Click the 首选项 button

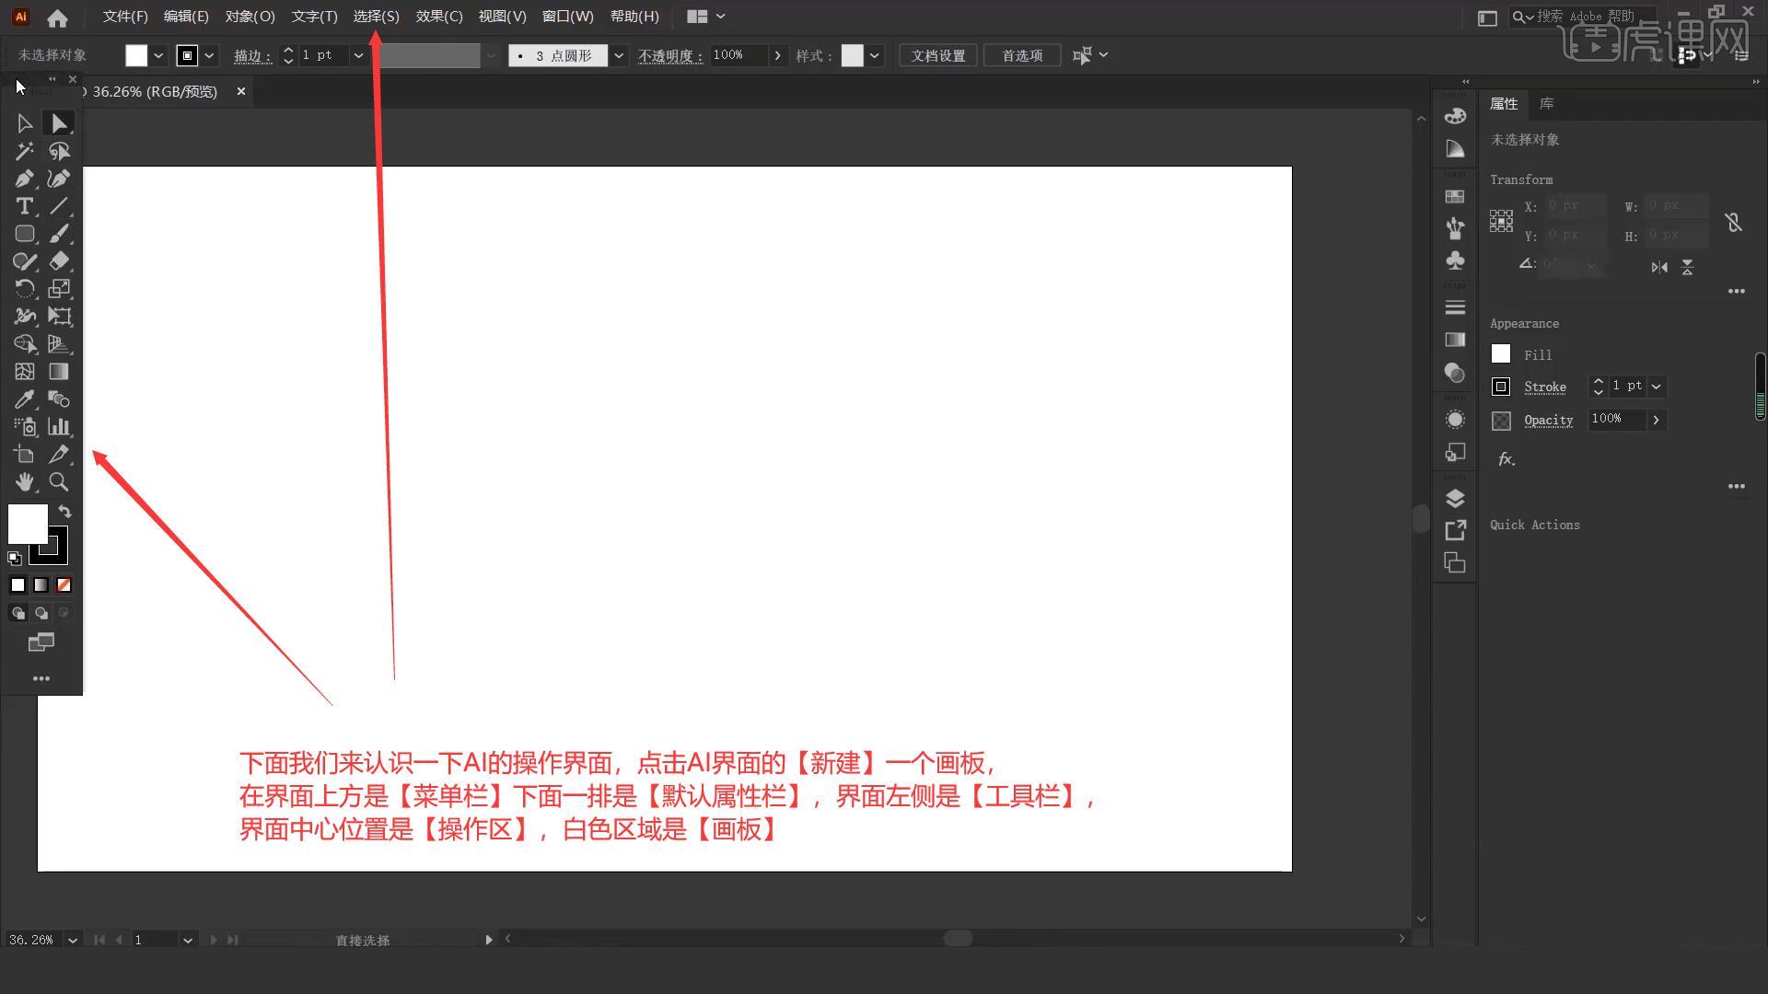(x=1021, y=54)
